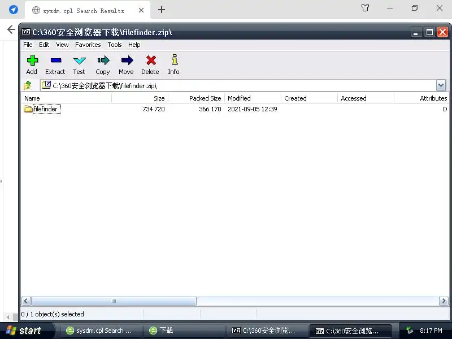
Task: Open the Tools menu
Action: point(115,45)
